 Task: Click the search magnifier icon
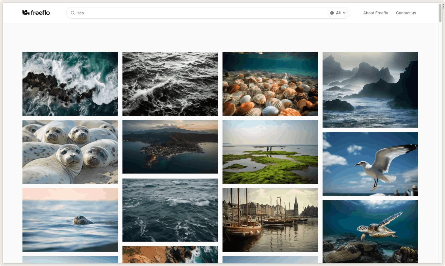pos(73,13)
